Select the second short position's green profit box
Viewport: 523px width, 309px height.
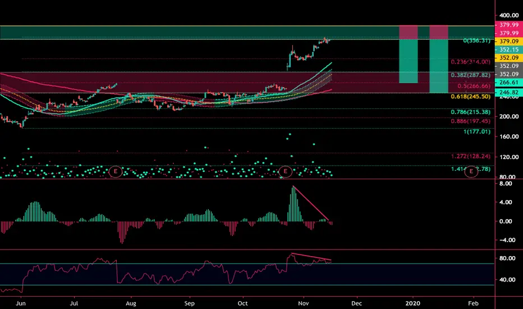pos(439,66)
